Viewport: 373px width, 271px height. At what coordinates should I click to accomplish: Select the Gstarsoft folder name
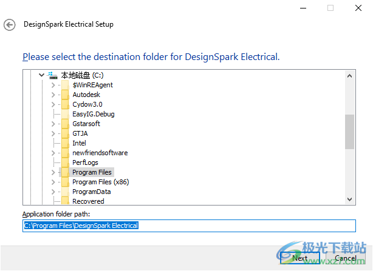tap(86, 124)
